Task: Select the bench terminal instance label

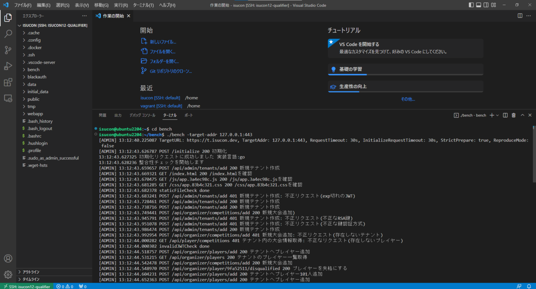Action: [469, 115]
